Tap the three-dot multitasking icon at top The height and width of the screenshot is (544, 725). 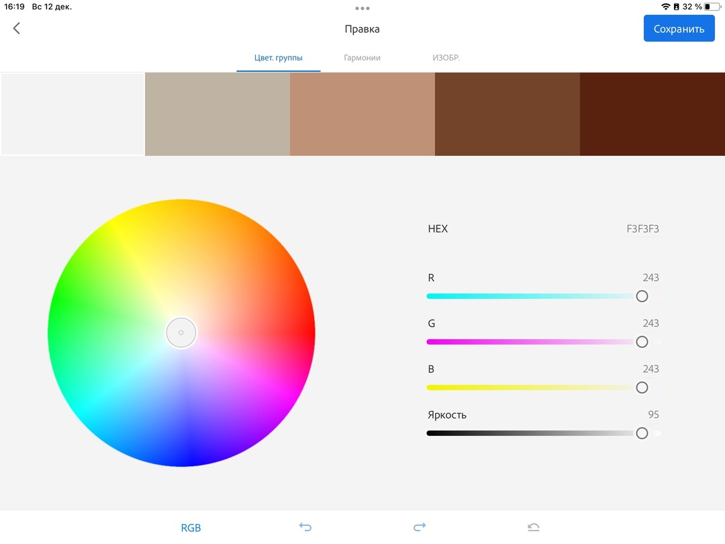click(362, 9)
